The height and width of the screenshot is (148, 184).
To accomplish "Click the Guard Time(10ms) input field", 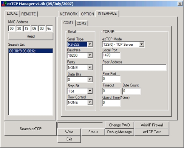I will 111,103.
